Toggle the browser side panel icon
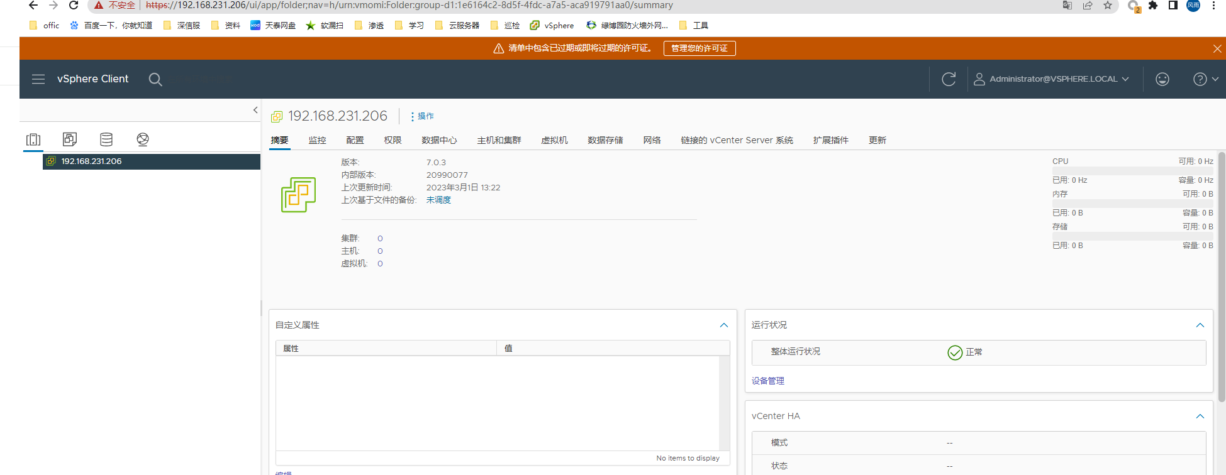Image resolution: width=1226 pixels, height=475 pixels. coord(1173,5)
